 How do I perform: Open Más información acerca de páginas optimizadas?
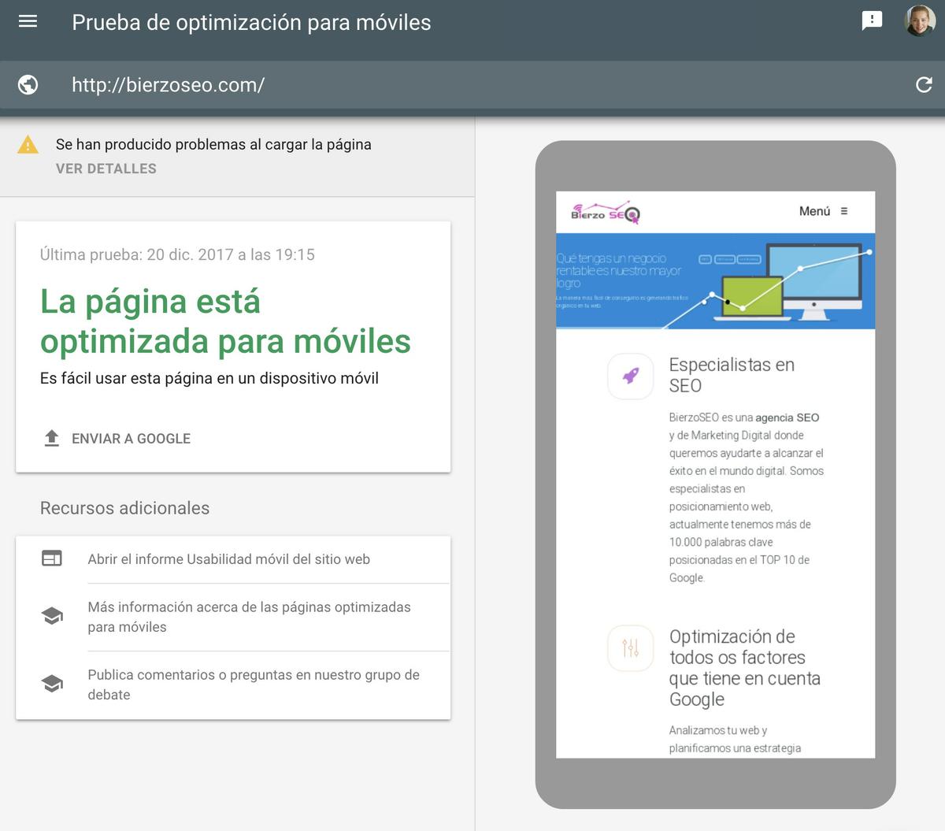pyautogui.click(x=249, y=617)
